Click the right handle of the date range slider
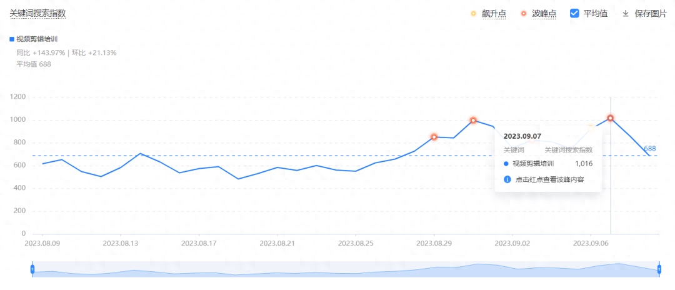 tap(659, 269)
